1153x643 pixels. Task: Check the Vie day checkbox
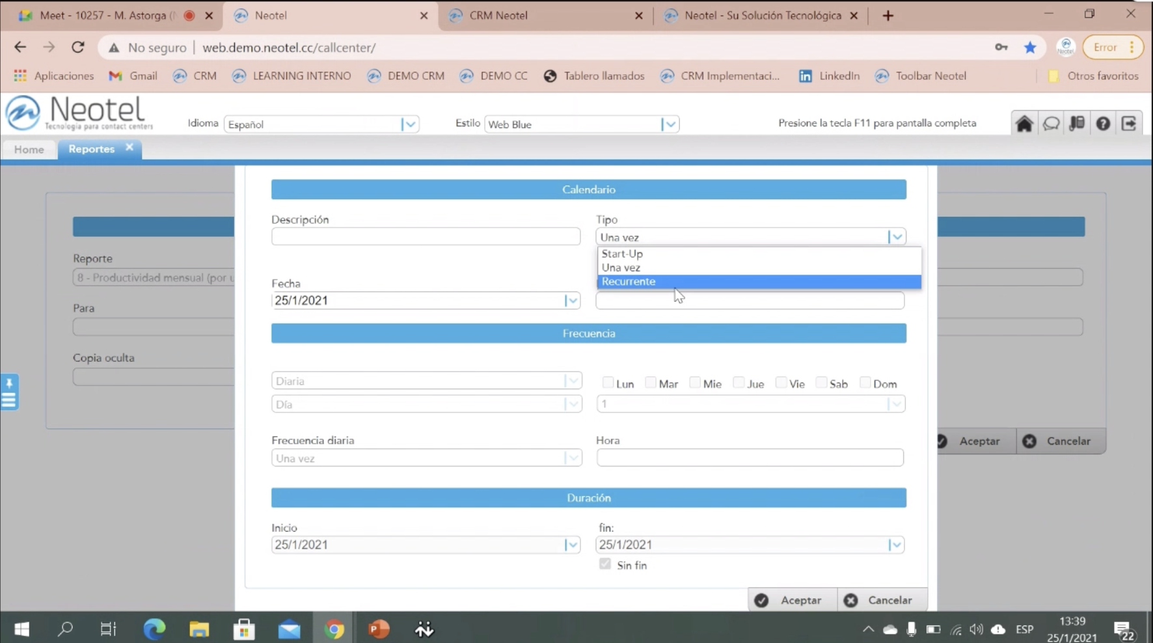click(781, 383)
